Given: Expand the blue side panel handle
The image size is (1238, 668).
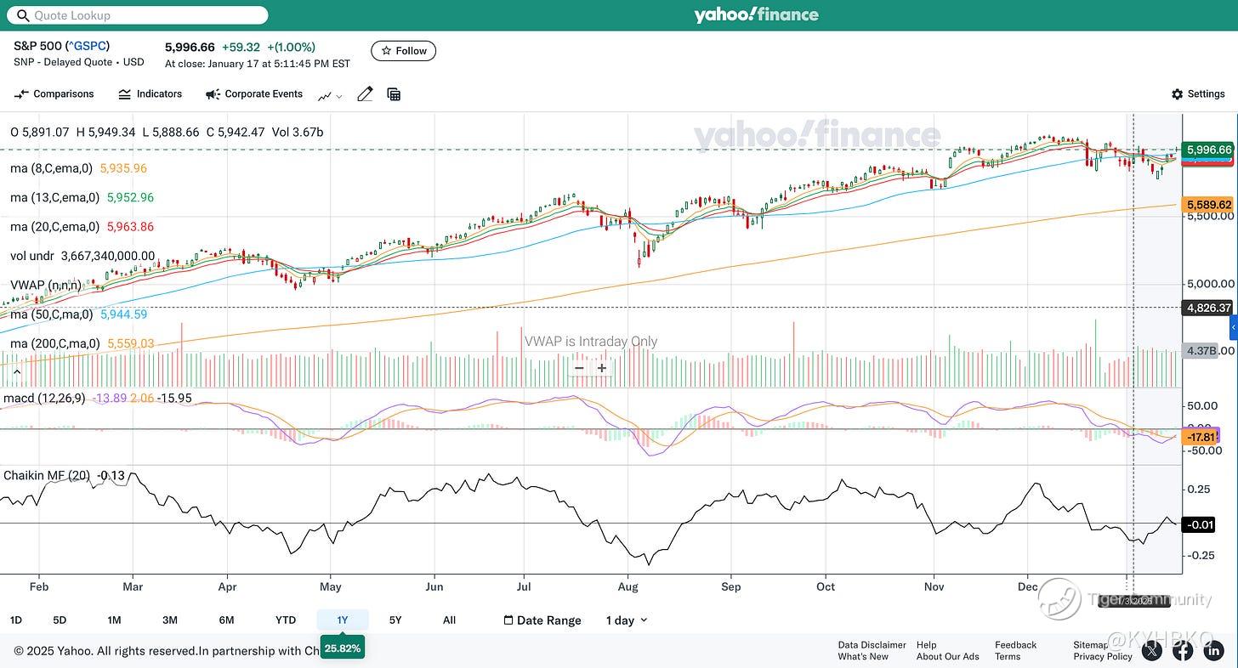Looking at the screenshot, I should coord(1234,327).
